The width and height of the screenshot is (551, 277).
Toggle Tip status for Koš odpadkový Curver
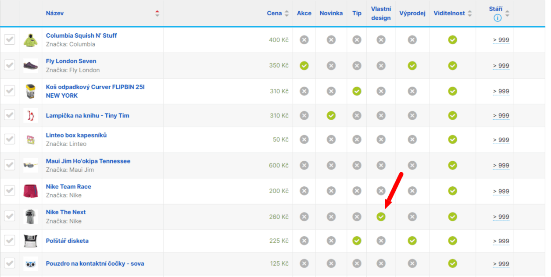(357, 91)
